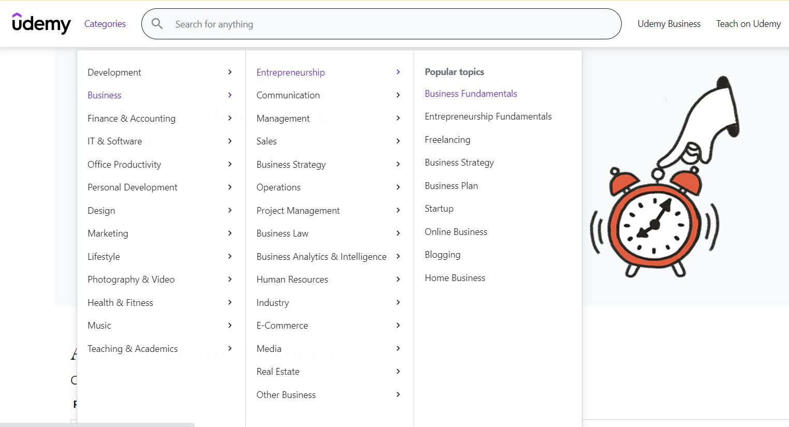Expand Teaching & Academics chevron

pos(230,348)
